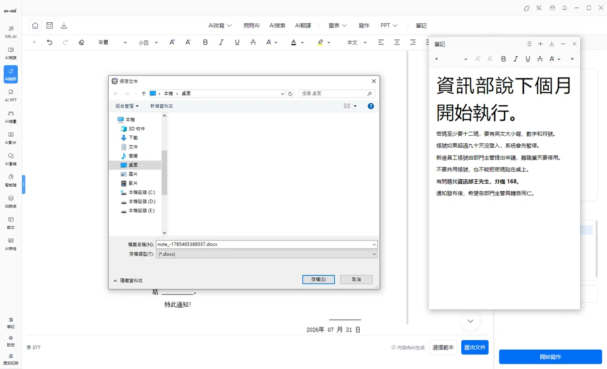Open the 筆記 panel font size dropdown

point(465,59)
